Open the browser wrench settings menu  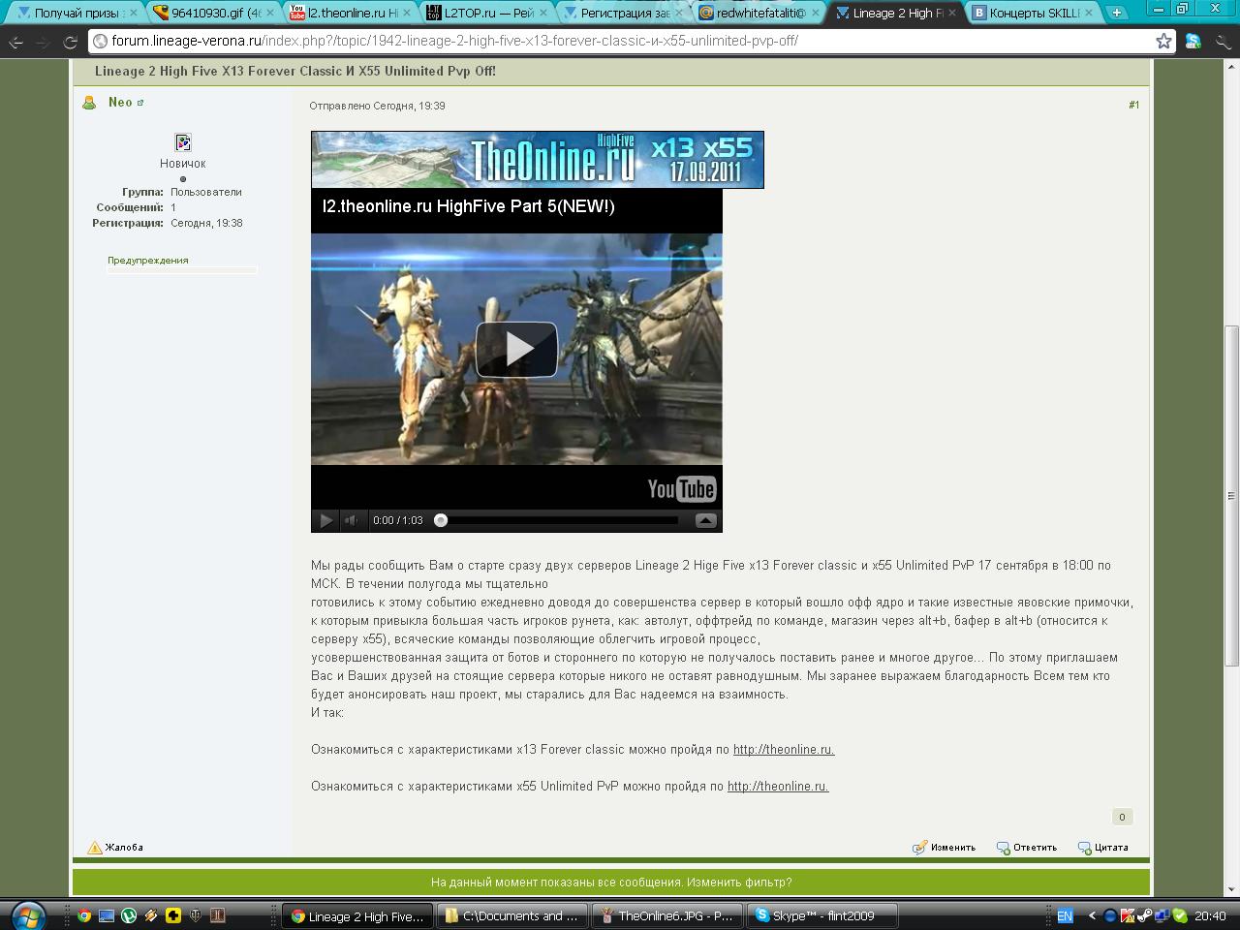[x=1222, y=41]
